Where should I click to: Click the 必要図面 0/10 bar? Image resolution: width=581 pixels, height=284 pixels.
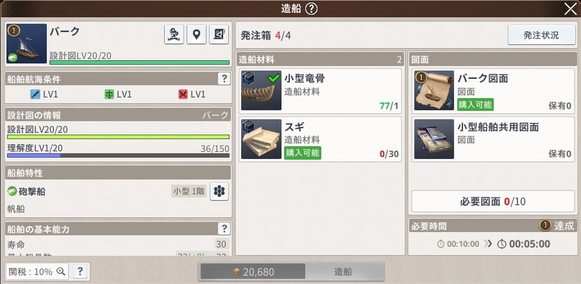point(493,201)
